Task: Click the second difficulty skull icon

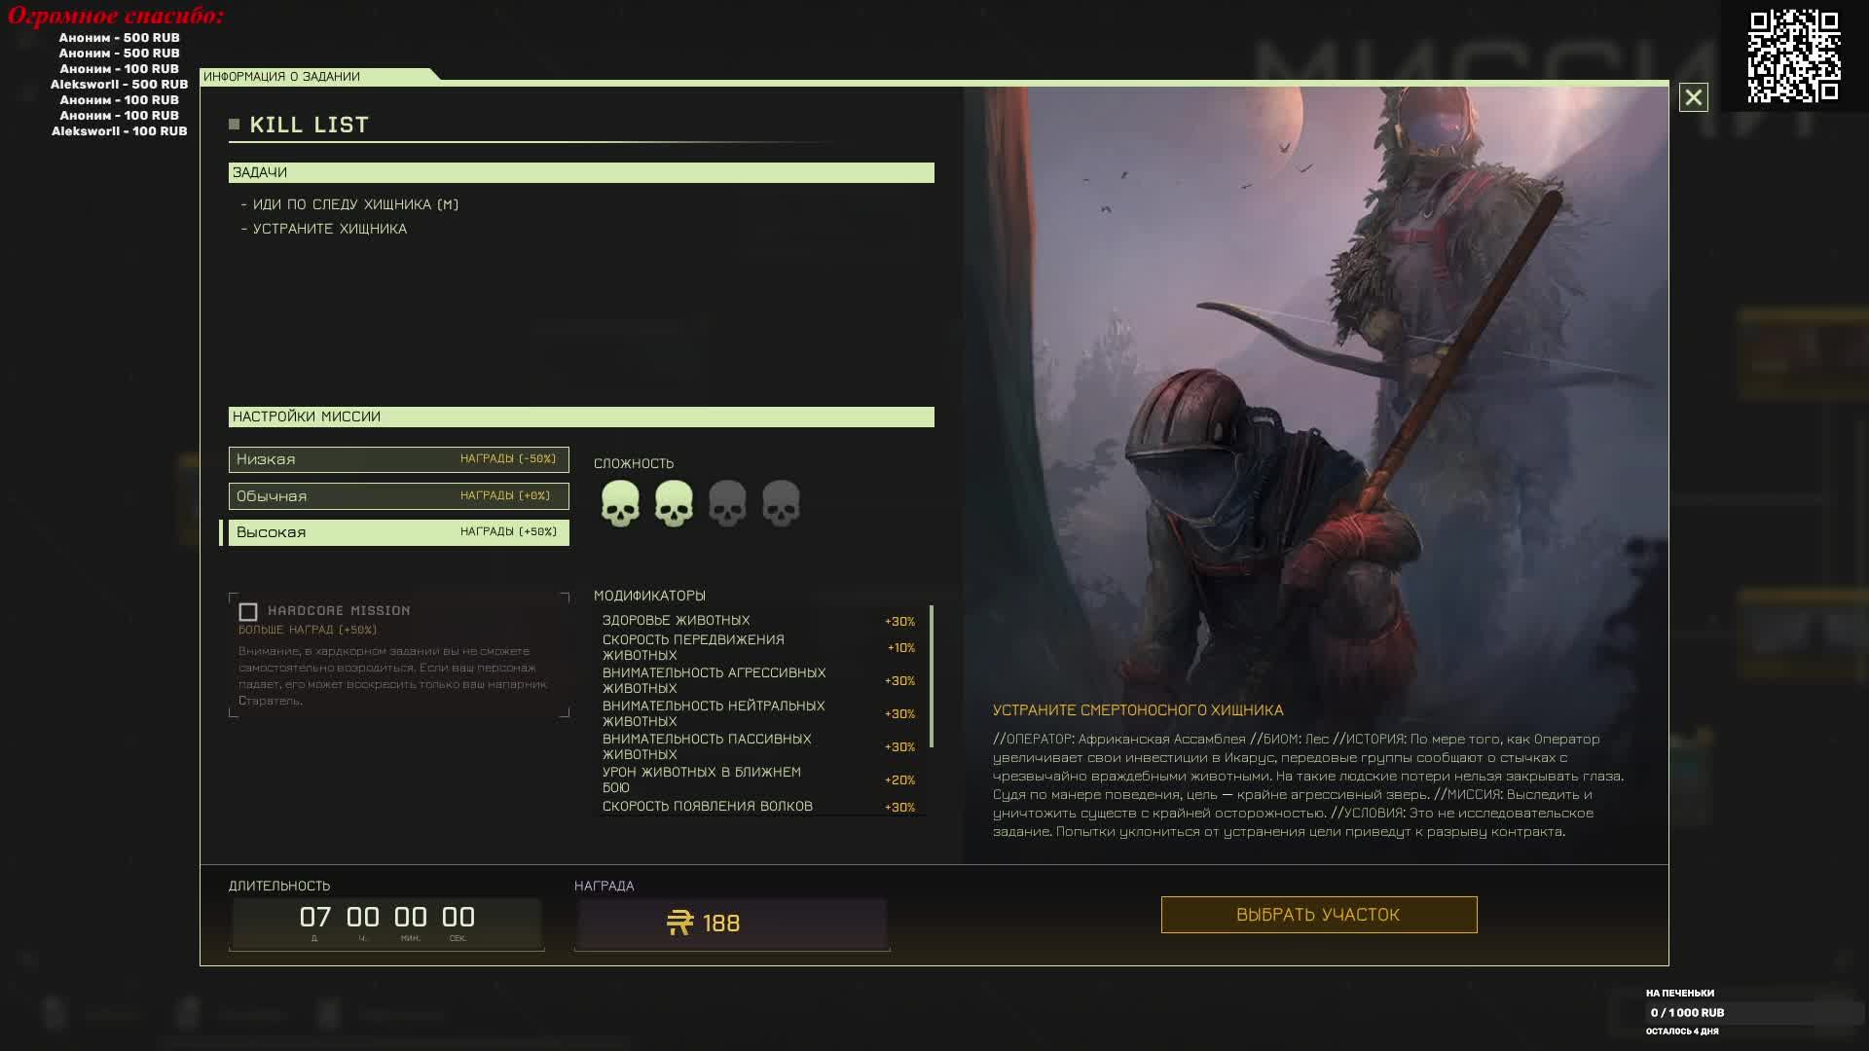Action: [674, 503]
